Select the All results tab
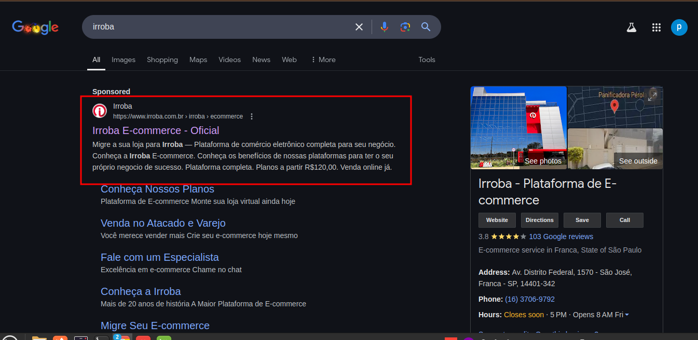Image resolution: width=698 pixels, height=340 pixels. [97, 60]
